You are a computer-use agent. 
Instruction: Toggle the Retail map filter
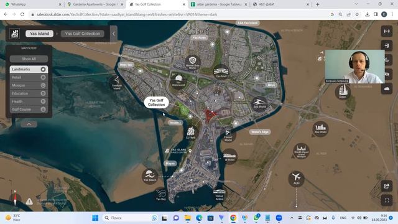[29, 77]
